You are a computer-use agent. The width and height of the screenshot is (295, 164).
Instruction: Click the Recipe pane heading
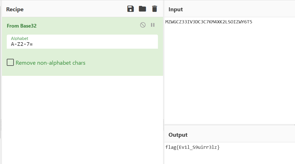coord(15,9)
